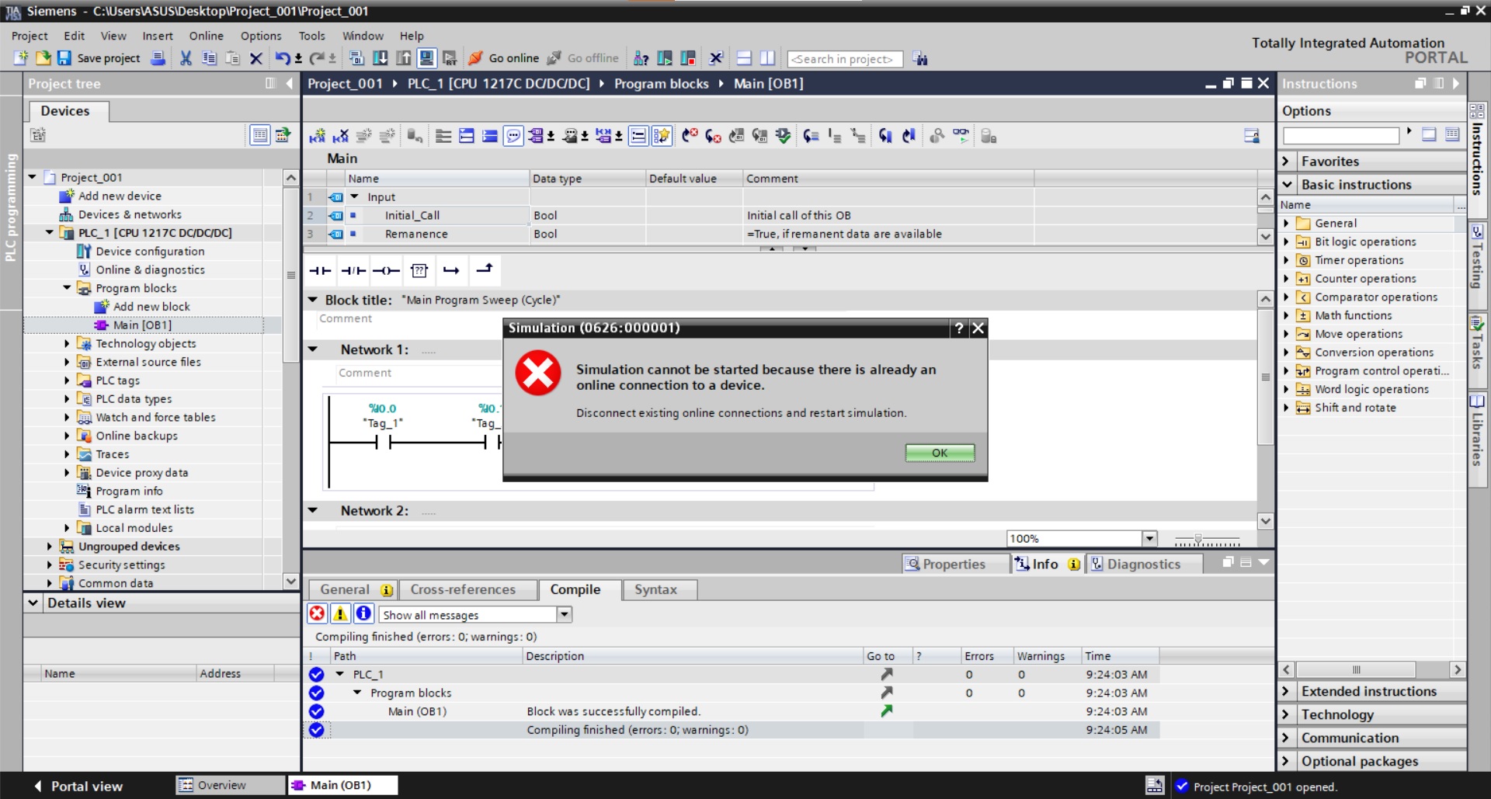Click the Print icon in toolbar

[158, 58]
